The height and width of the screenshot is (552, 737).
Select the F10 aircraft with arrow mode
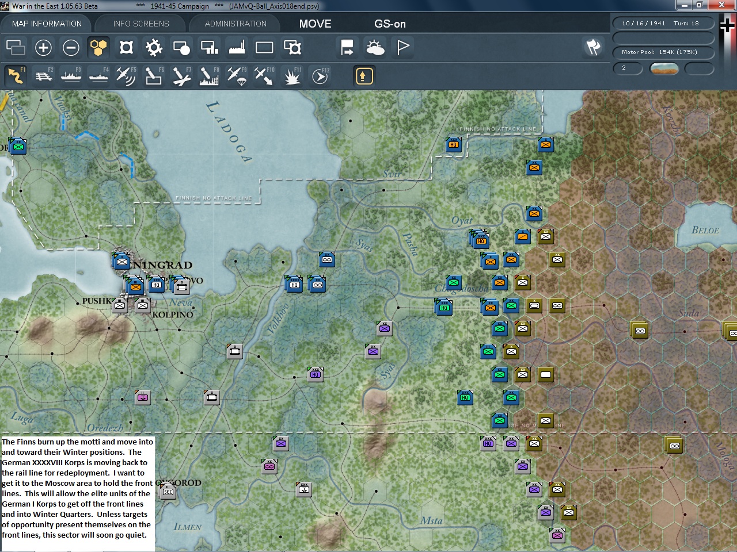(x=264, y=76)
